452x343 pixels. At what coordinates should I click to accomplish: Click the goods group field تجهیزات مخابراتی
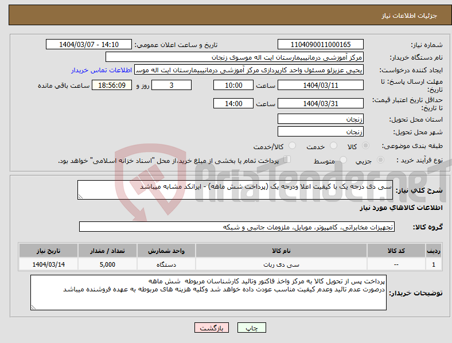tap(237, 227)
